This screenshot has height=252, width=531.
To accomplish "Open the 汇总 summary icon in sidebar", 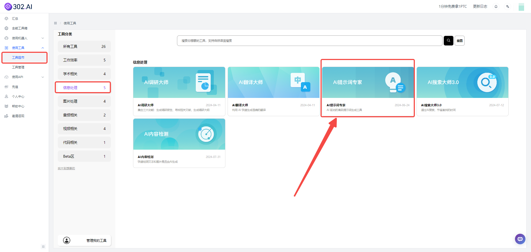I will pyautogui.click(x=6, y=19).
